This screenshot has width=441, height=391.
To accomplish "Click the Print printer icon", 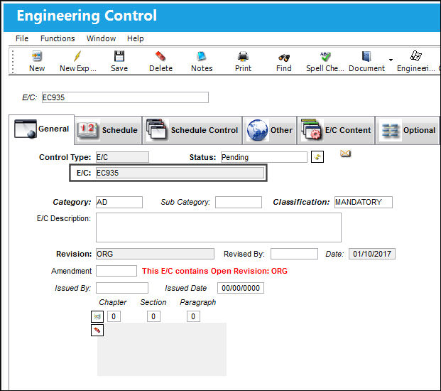I will (243, 56).
